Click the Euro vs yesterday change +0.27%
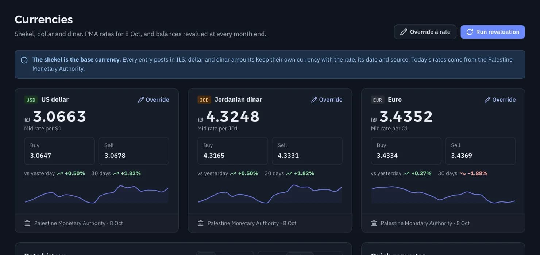Screen dimensions: 540x255 [x=418, y=173]
